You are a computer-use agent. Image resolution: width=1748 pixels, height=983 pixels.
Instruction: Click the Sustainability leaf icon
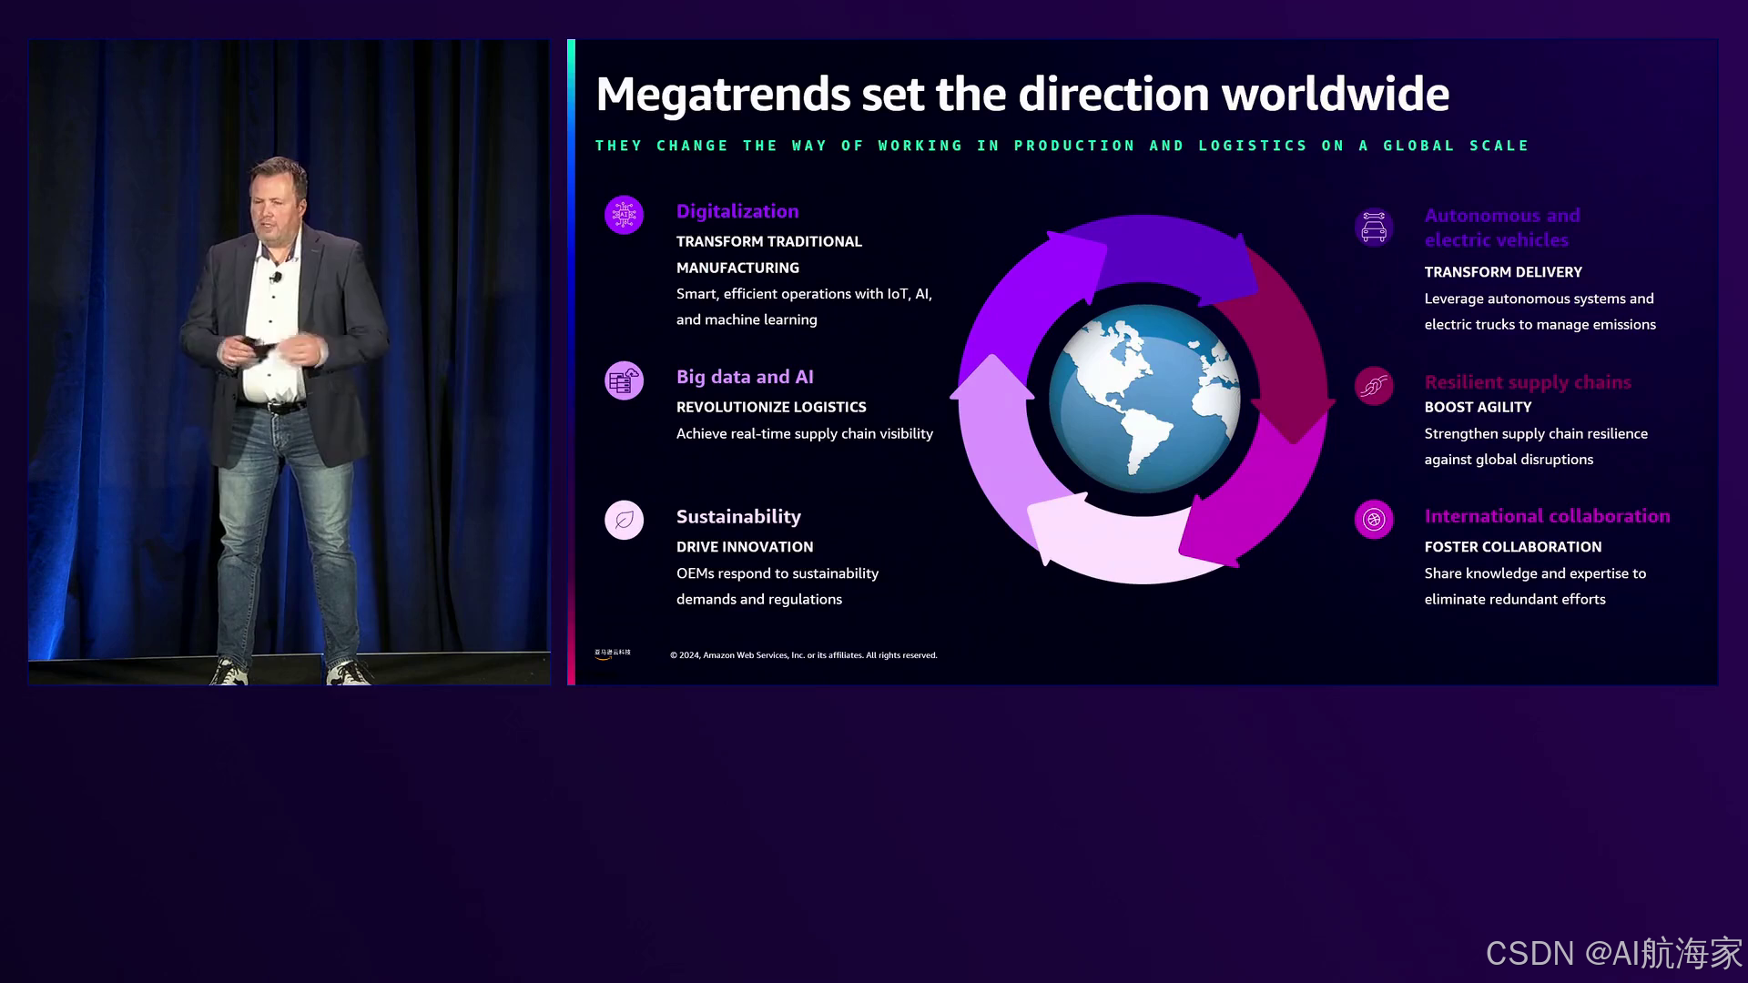624,520
